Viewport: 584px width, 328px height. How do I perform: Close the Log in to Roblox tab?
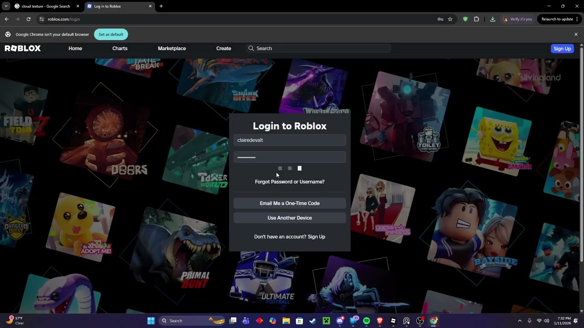click(150, 6)
